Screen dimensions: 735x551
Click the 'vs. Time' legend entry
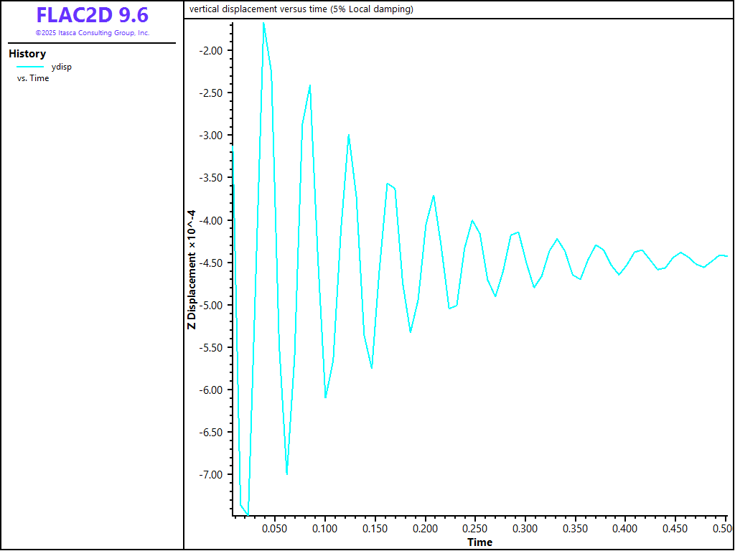point(33,78)
